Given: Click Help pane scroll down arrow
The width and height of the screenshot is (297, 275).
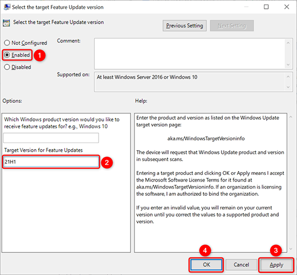Looking at the screenshot, I should point(291,249).
